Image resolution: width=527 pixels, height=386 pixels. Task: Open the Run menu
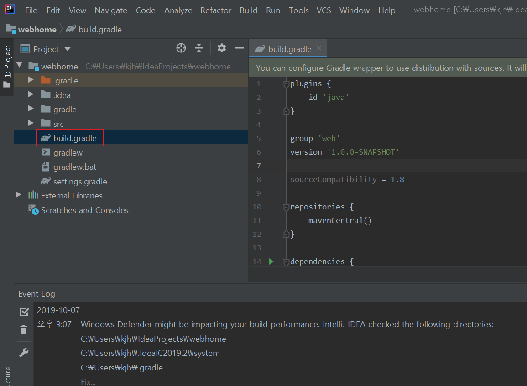pos(273,10)
